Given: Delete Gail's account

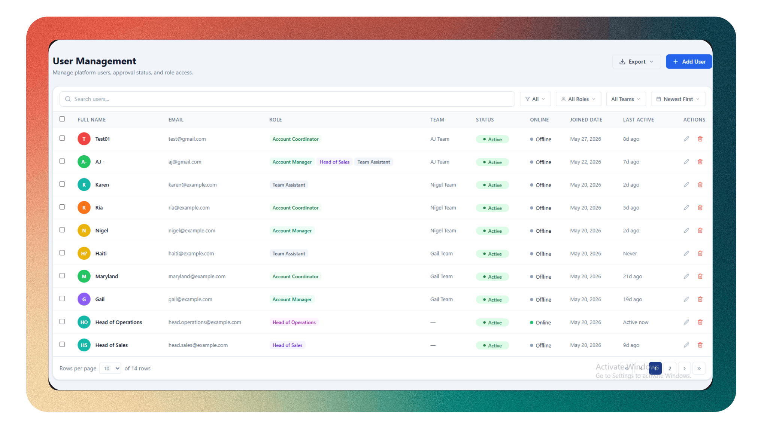Looking at the screenshot, I should click(x=700, y=299).
